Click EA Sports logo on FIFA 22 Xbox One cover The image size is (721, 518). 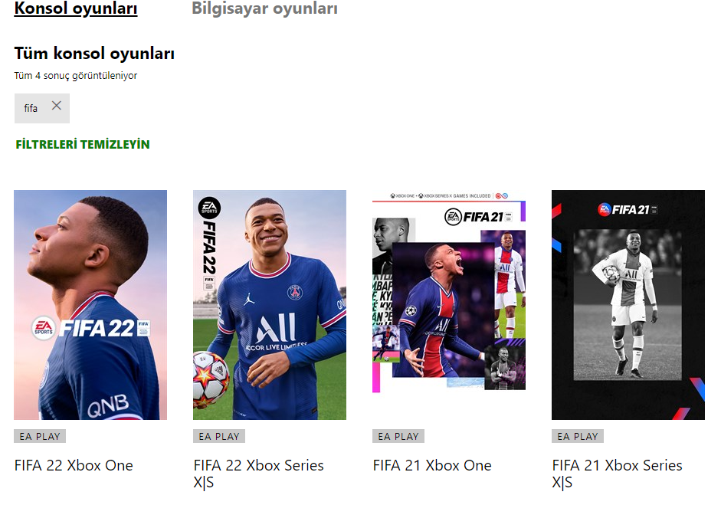pos(44,328)
